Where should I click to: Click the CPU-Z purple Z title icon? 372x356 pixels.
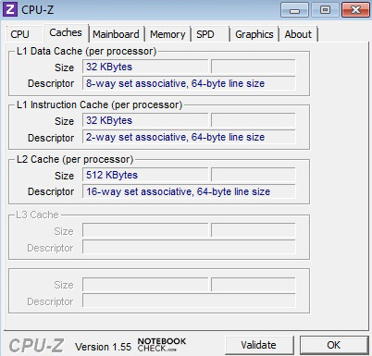click(10, 9)
